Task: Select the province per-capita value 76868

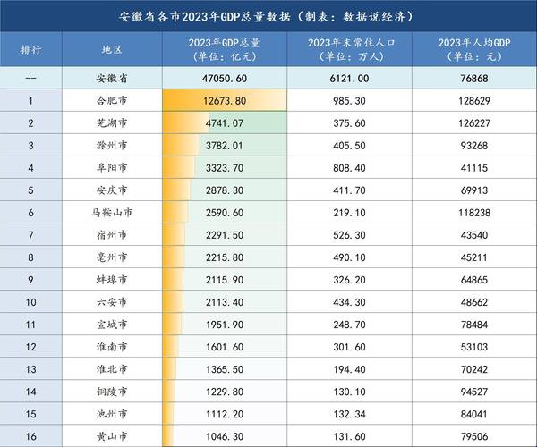Action: point(474,79)
